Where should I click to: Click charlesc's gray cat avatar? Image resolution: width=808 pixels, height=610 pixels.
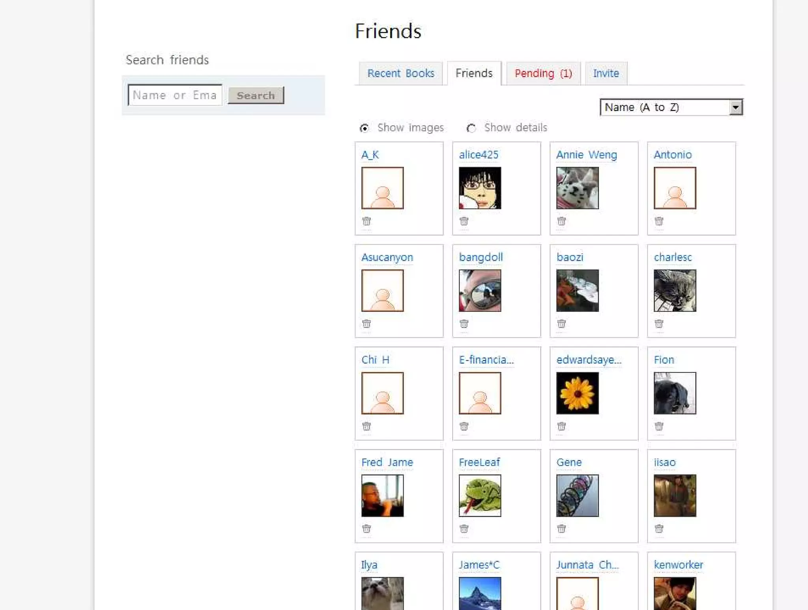pyautogui.click(x=675, y=290)
